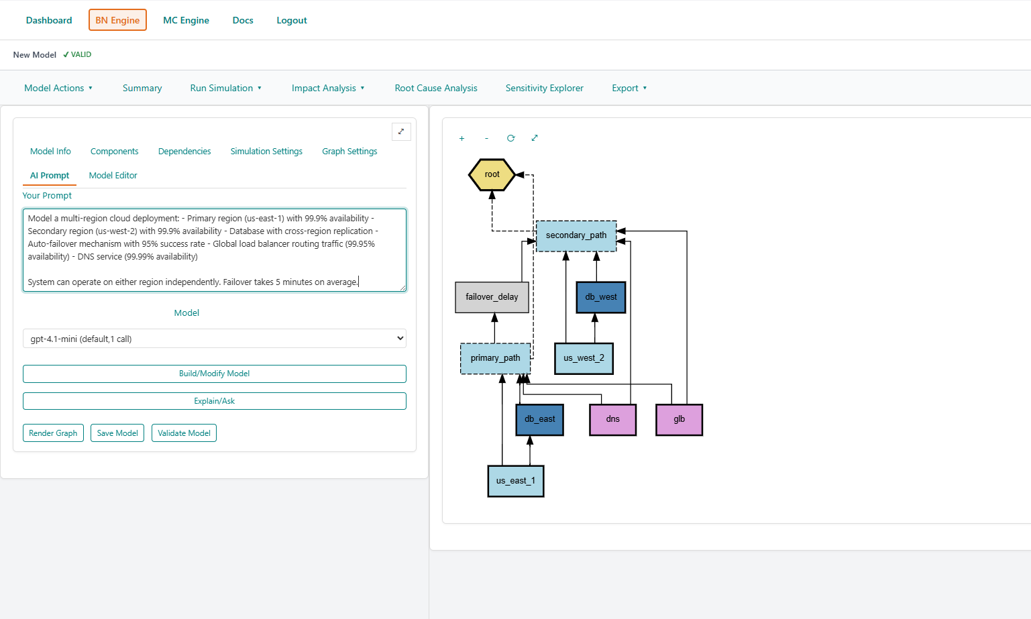Reset the graph view with refresh icon
The image size is (1031, 619).
coord(510,138)
